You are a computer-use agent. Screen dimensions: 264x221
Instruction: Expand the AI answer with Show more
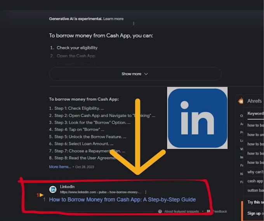tap(135, 74)
